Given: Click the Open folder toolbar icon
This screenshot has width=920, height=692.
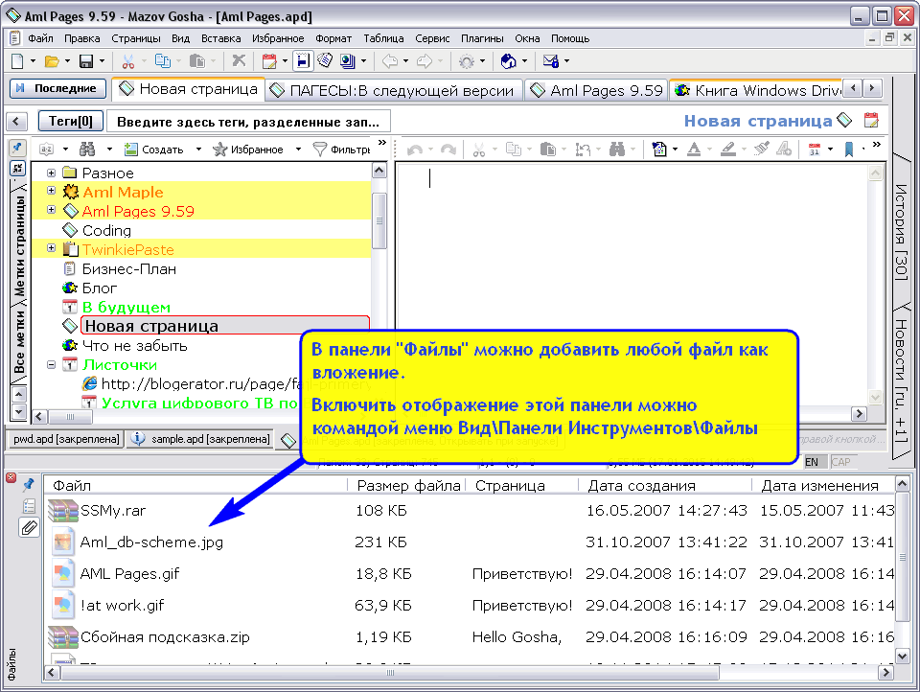Looking at the screenshot, I should [x=52, y=61].
